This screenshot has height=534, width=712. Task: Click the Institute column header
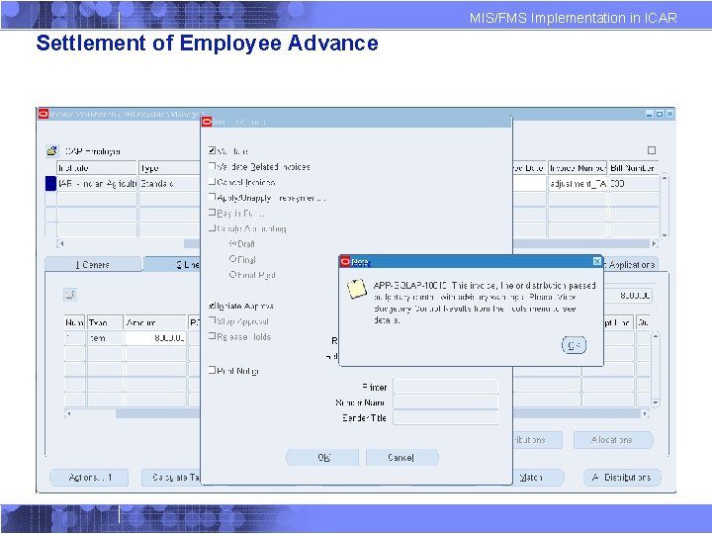[97, 167]
